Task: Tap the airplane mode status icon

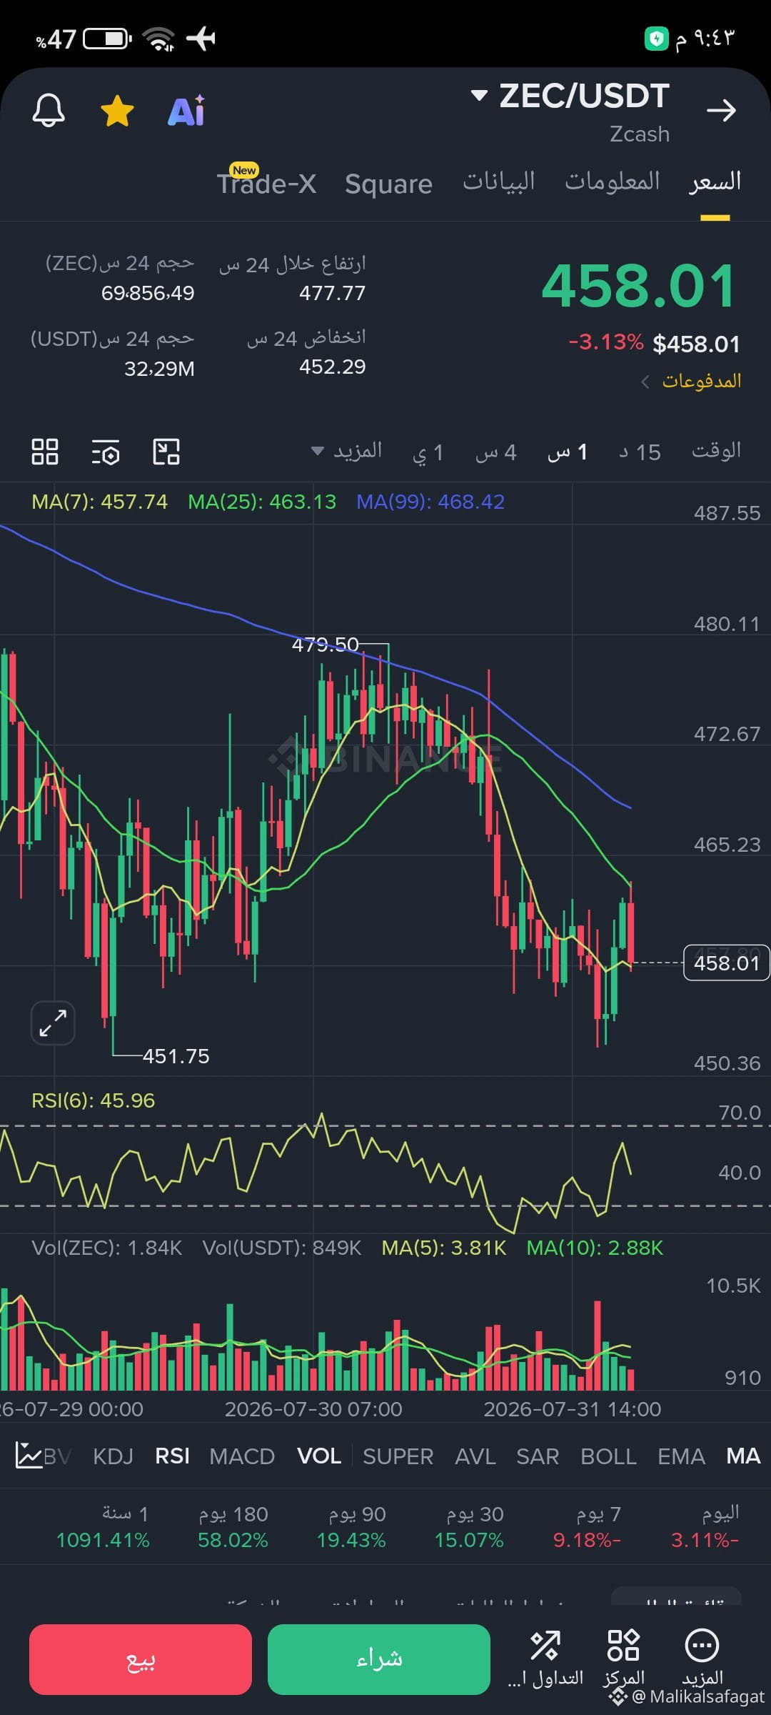Action: (201, 38)
